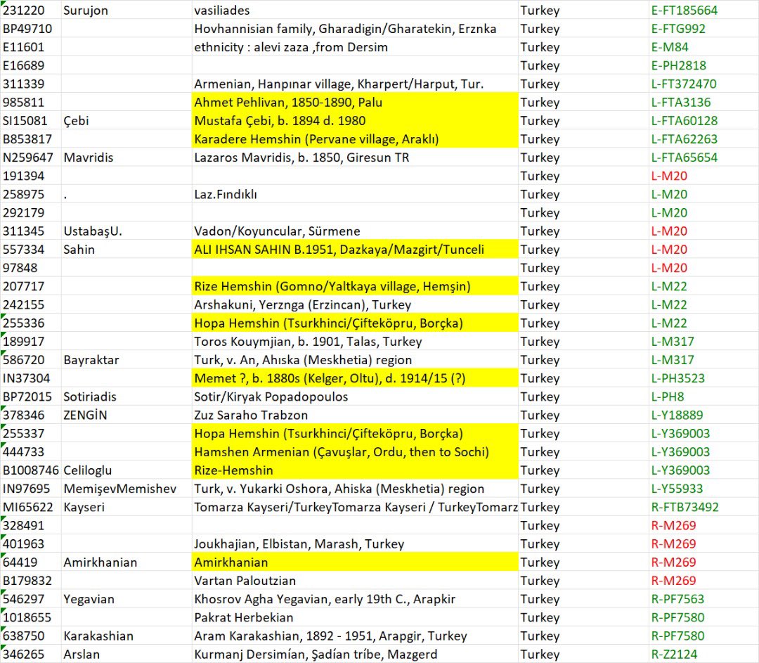This screenshot has height=663, width=759.
Task: Click highlighted 'Rize-Hemshin' cell
Action: pyautogui.click(x=355, y=470)
